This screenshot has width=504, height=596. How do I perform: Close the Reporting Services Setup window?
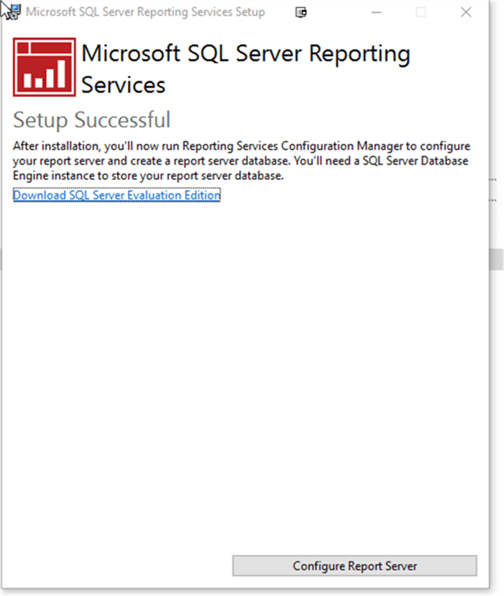point(466,12)
